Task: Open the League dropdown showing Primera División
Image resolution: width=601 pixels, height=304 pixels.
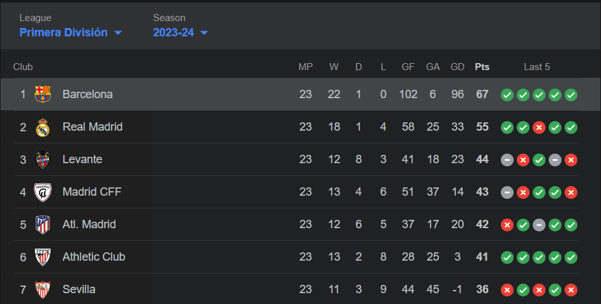Action: [71, 33]
